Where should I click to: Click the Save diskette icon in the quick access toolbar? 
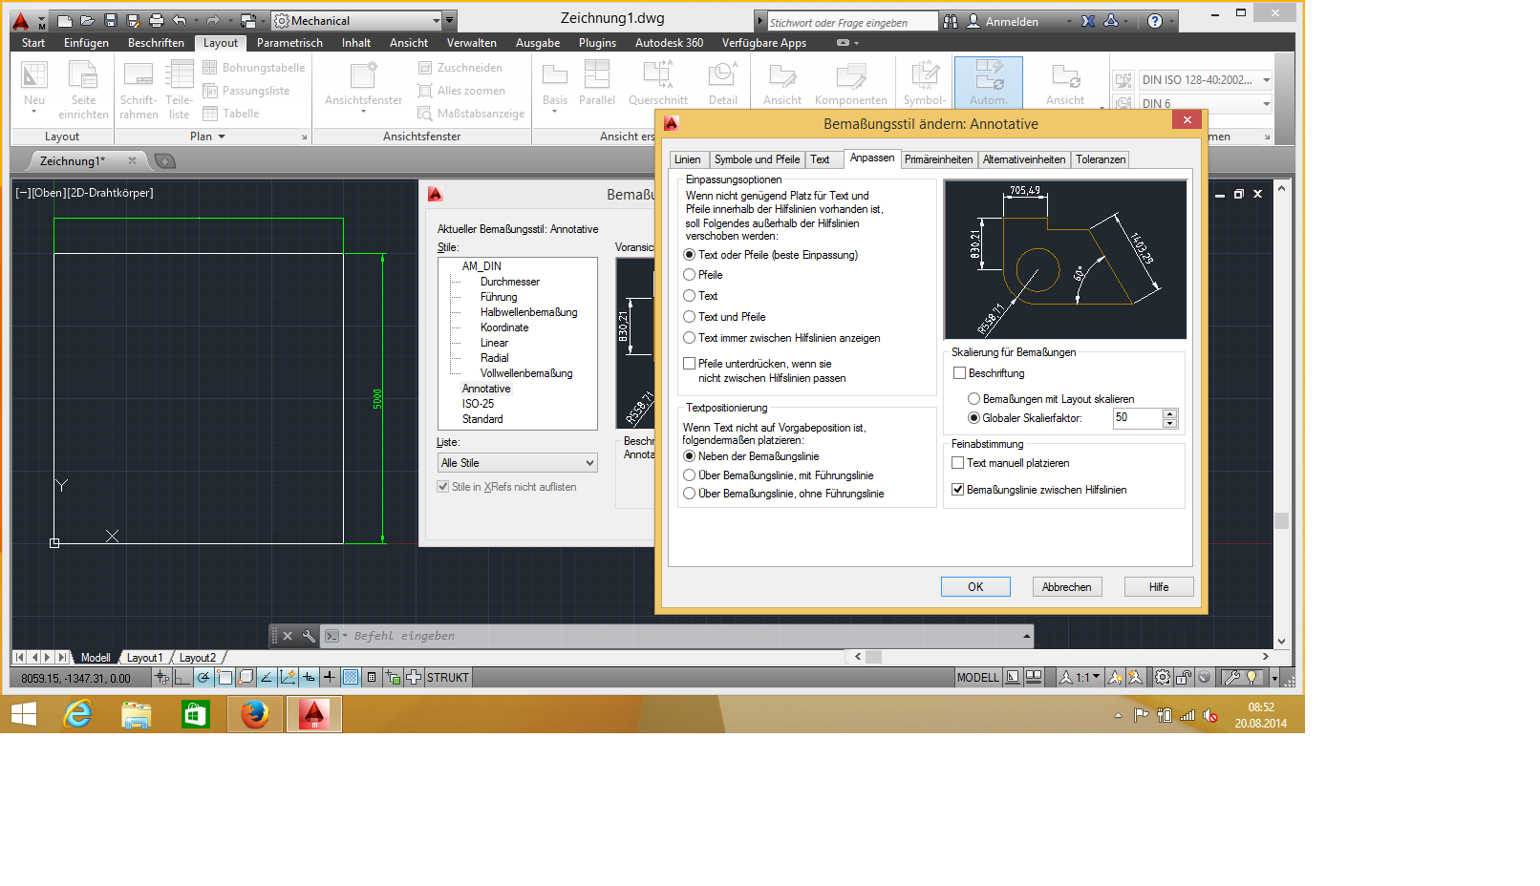(110, 20)
